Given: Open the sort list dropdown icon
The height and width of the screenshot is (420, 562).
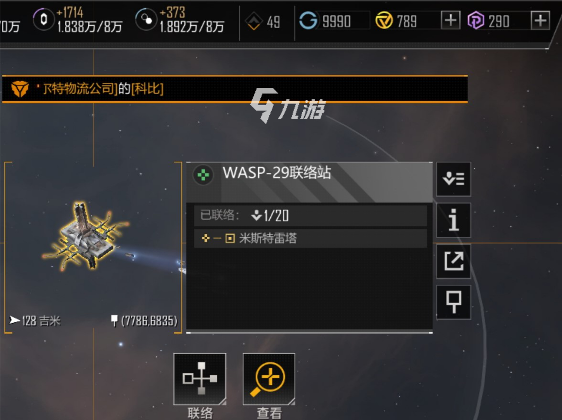Looking at the screenshot, I should coord(454,179).
